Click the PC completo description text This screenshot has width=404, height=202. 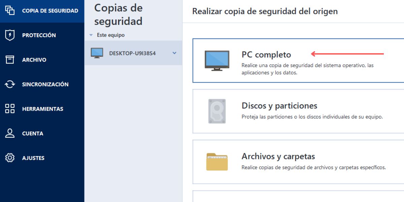coord(308,69)
